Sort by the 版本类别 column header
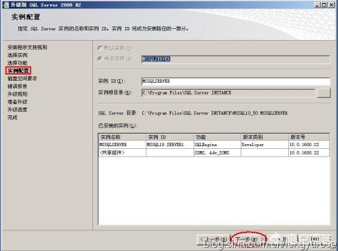The width and height of the screenshot is (338, 251). pyautogui.click(x=265, y=137)
